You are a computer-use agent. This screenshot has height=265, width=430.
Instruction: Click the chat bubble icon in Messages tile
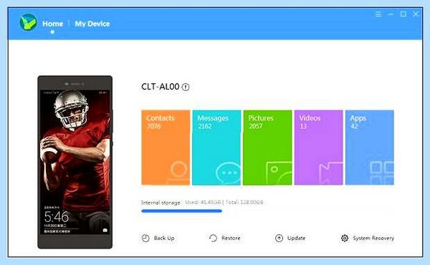228,173
